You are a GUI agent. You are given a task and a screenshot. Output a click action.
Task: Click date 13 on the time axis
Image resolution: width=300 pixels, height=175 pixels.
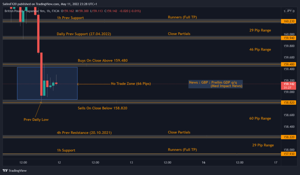click(132, 162)
